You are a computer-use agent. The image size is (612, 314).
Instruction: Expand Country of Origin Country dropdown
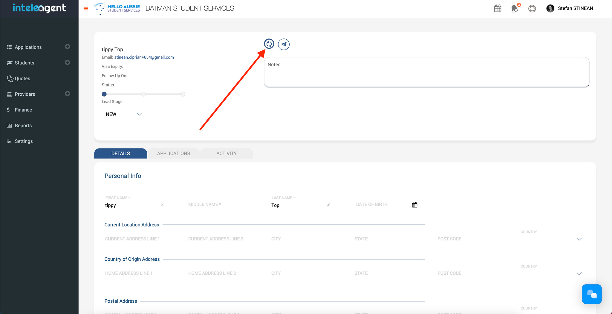(x=579, y=273)
